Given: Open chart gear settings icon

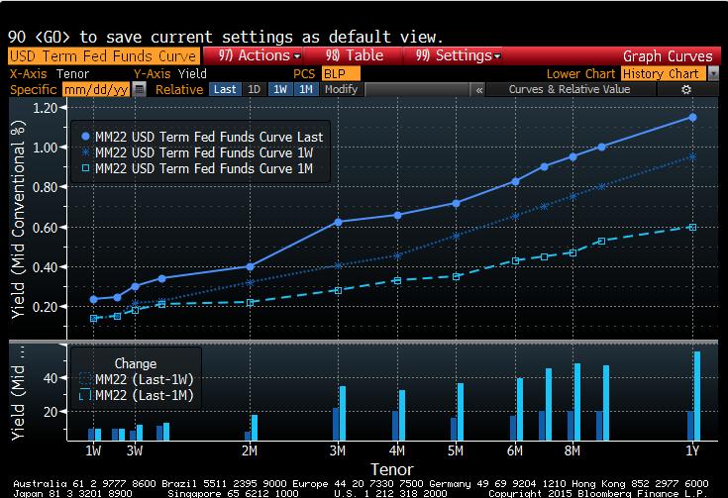Looking at the screenshot, I should tap(686, 89).
